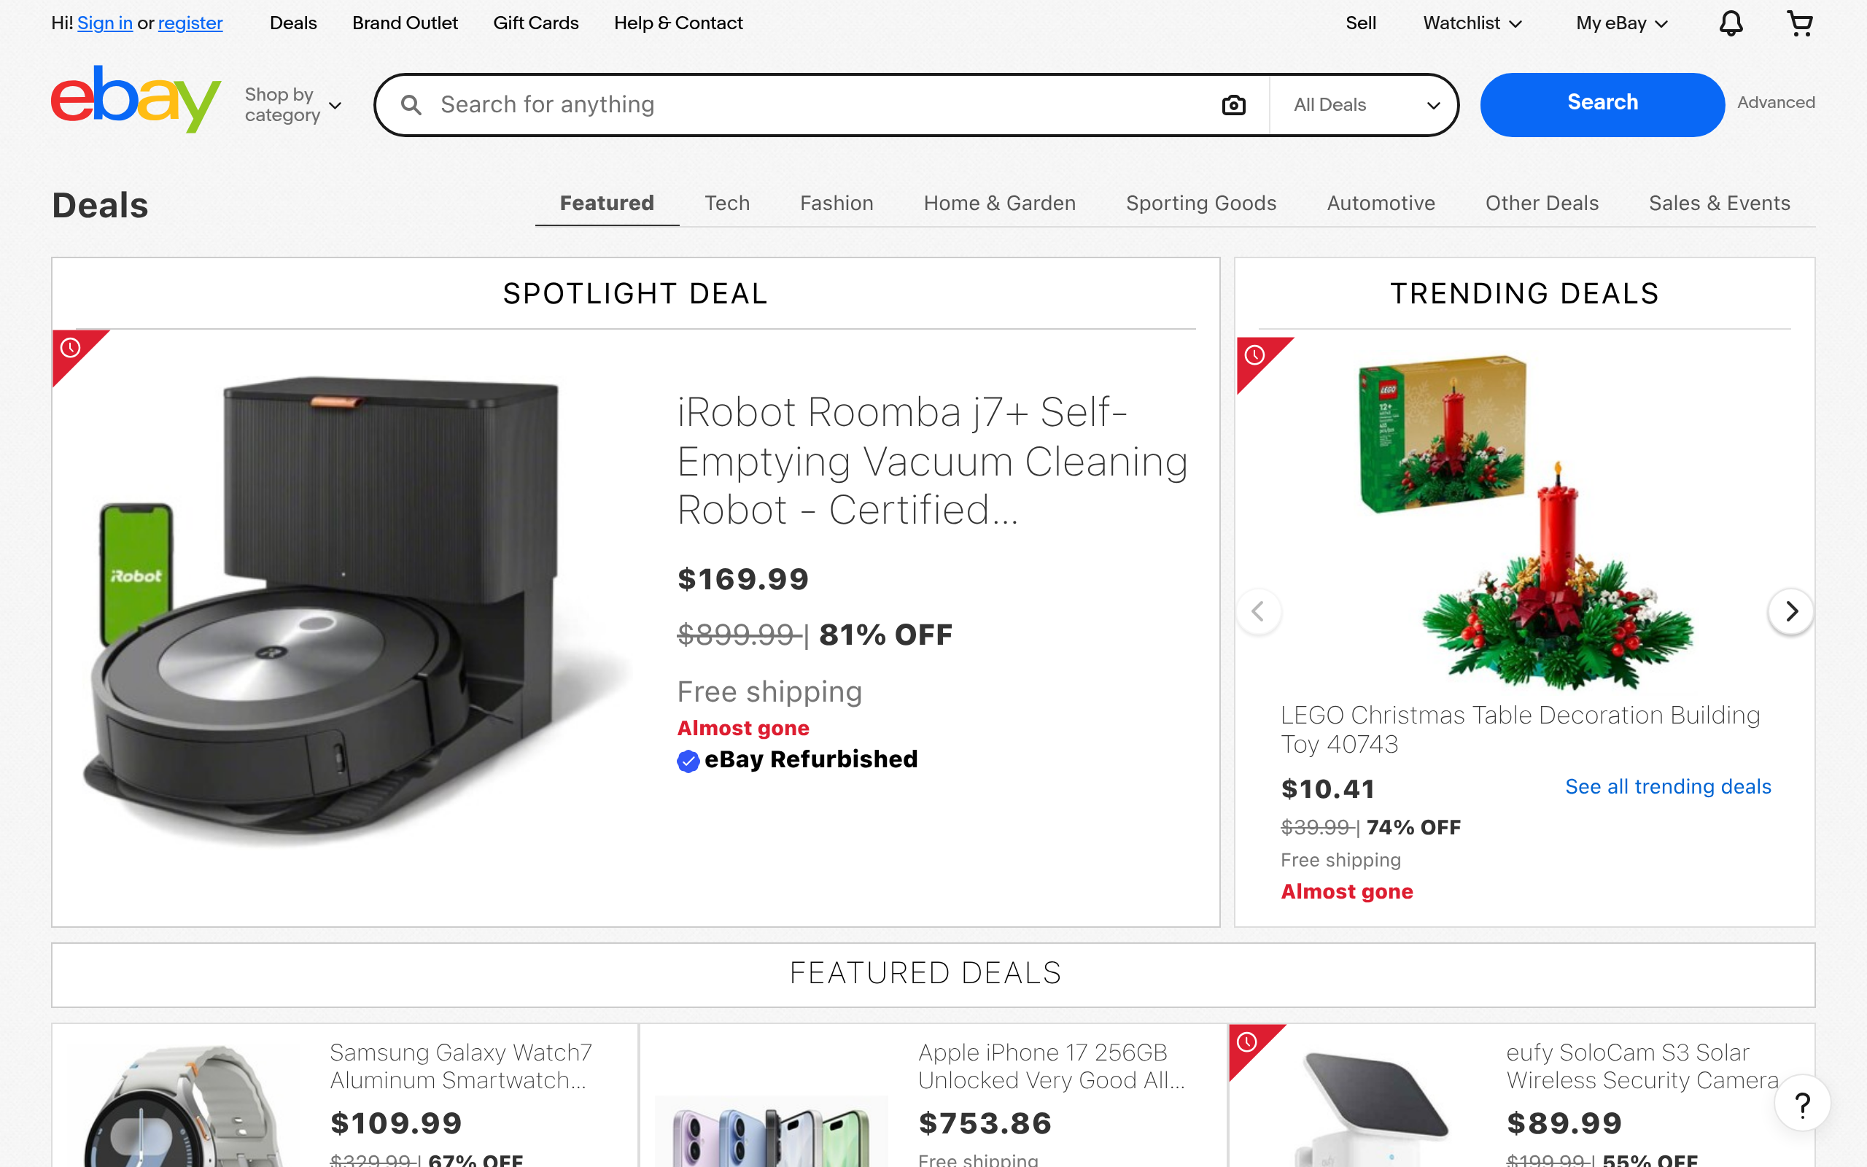Open the Sporting Goods tab
The height and width of the screenshot is (1167, 1867).
(1200, 203)
